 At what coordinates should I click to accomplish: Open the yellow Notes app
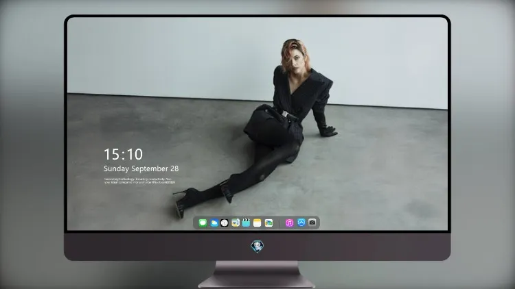(x=257, y=223)
